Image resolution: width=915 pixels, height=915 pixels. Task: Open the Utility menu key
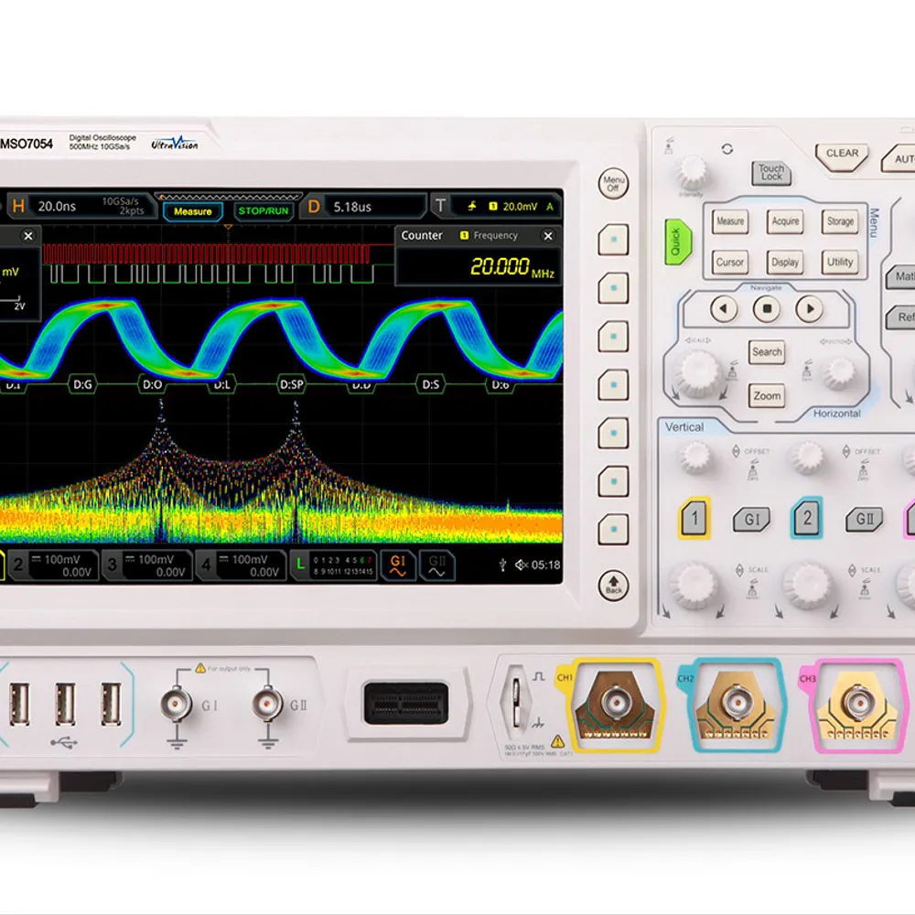pyautogui.click(x=839, y=262)
